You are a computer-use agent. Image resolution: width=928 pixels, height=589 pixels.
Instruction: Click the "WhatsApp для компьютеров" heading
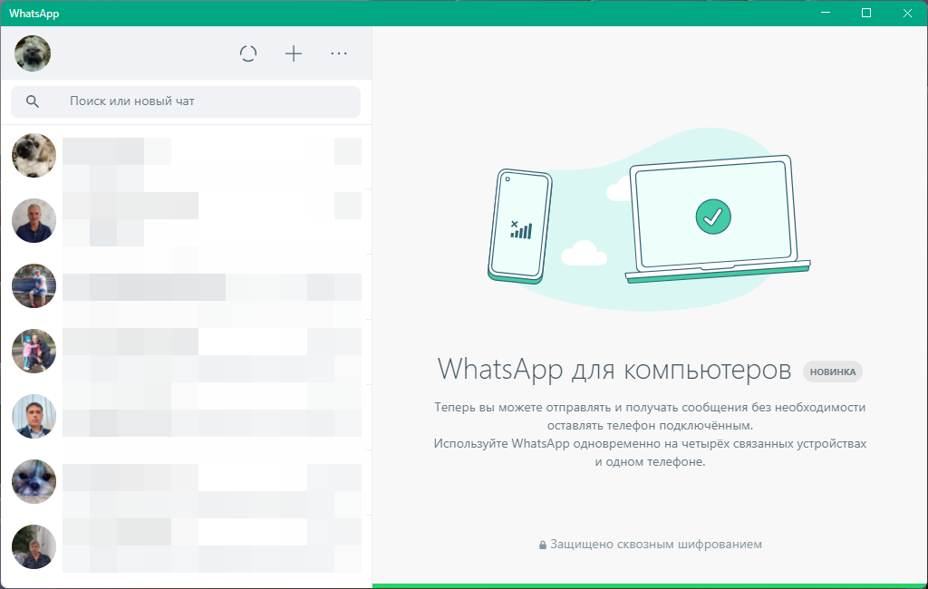tap(614, 370)
